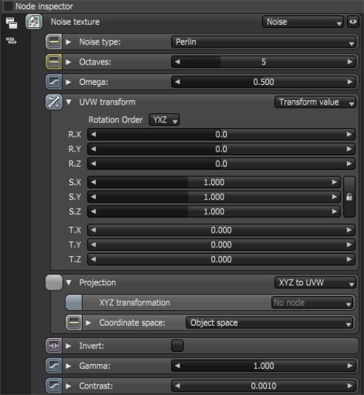The image size is (364, 395).
Task: Click the Omega slider at 0.500
Action: [x=263, y=82]
